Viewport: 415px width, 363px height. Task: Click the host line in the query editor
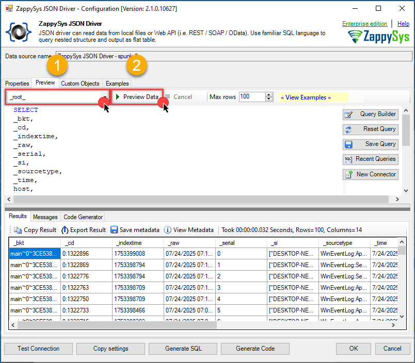pos(23,189)
